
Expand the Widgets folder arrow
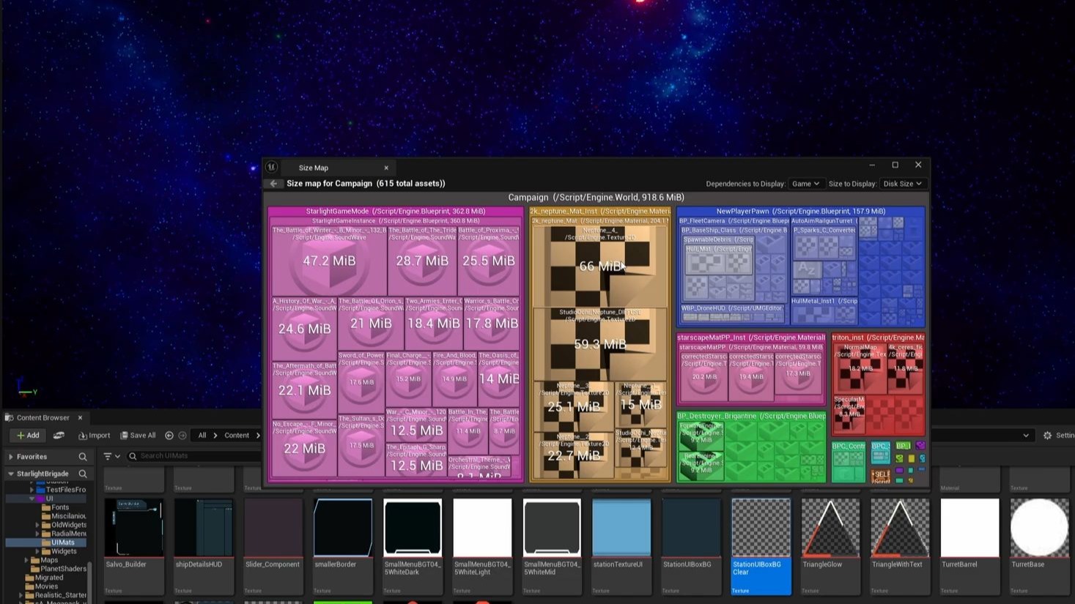[x=37, y=551]
